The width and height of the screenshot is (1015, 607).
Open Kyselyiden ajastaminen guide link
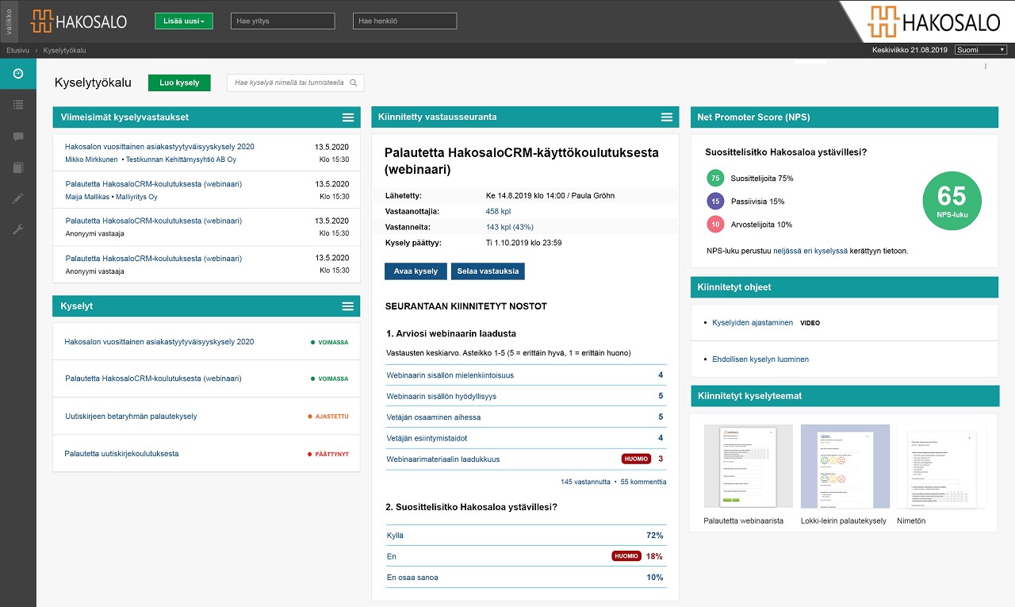point(753,323)
